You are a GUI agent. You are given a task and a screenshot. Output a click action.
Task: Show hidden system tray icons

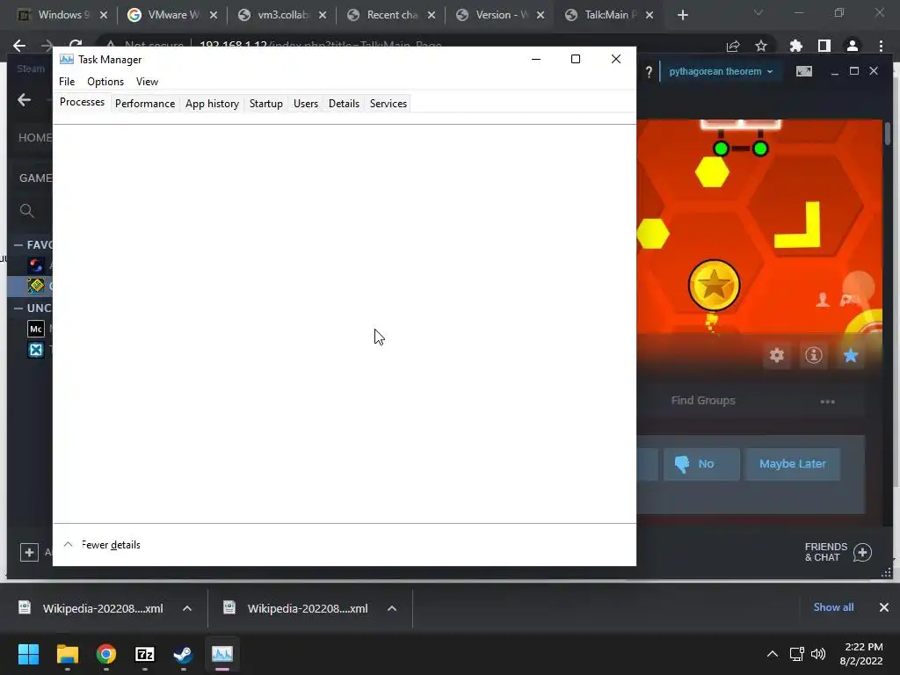(773, 654)
